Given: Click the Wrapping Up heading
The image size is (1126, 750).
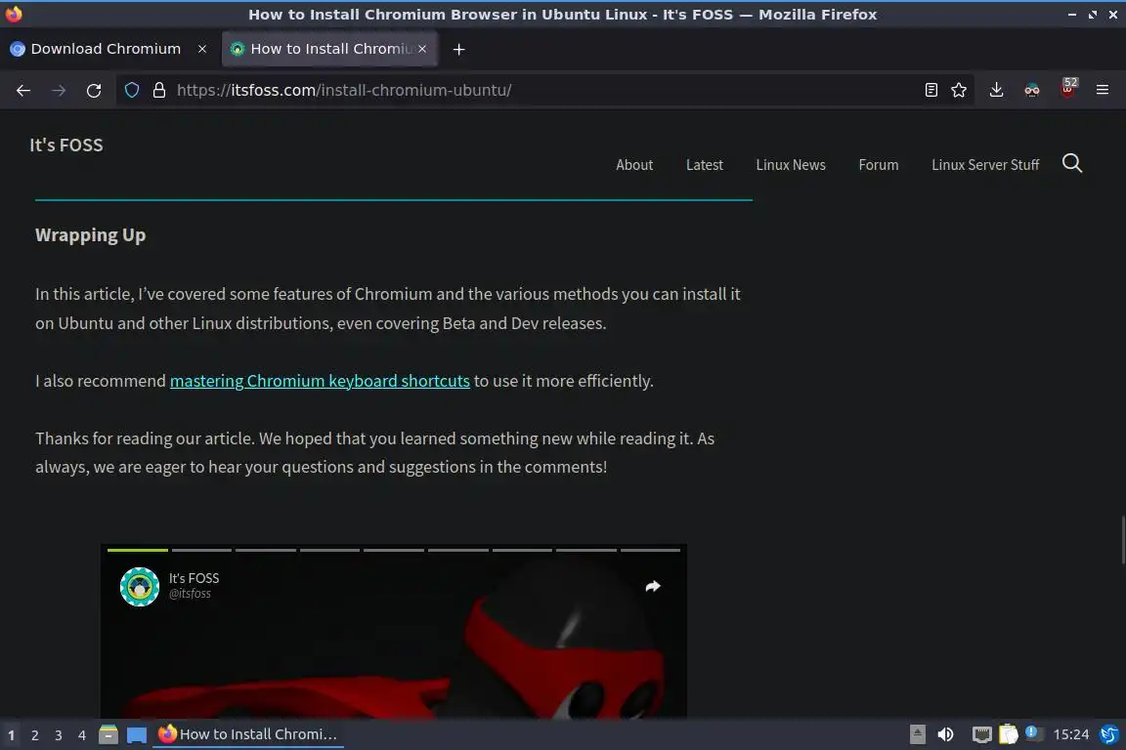Looking at the screenshot, I should (91, 235).
